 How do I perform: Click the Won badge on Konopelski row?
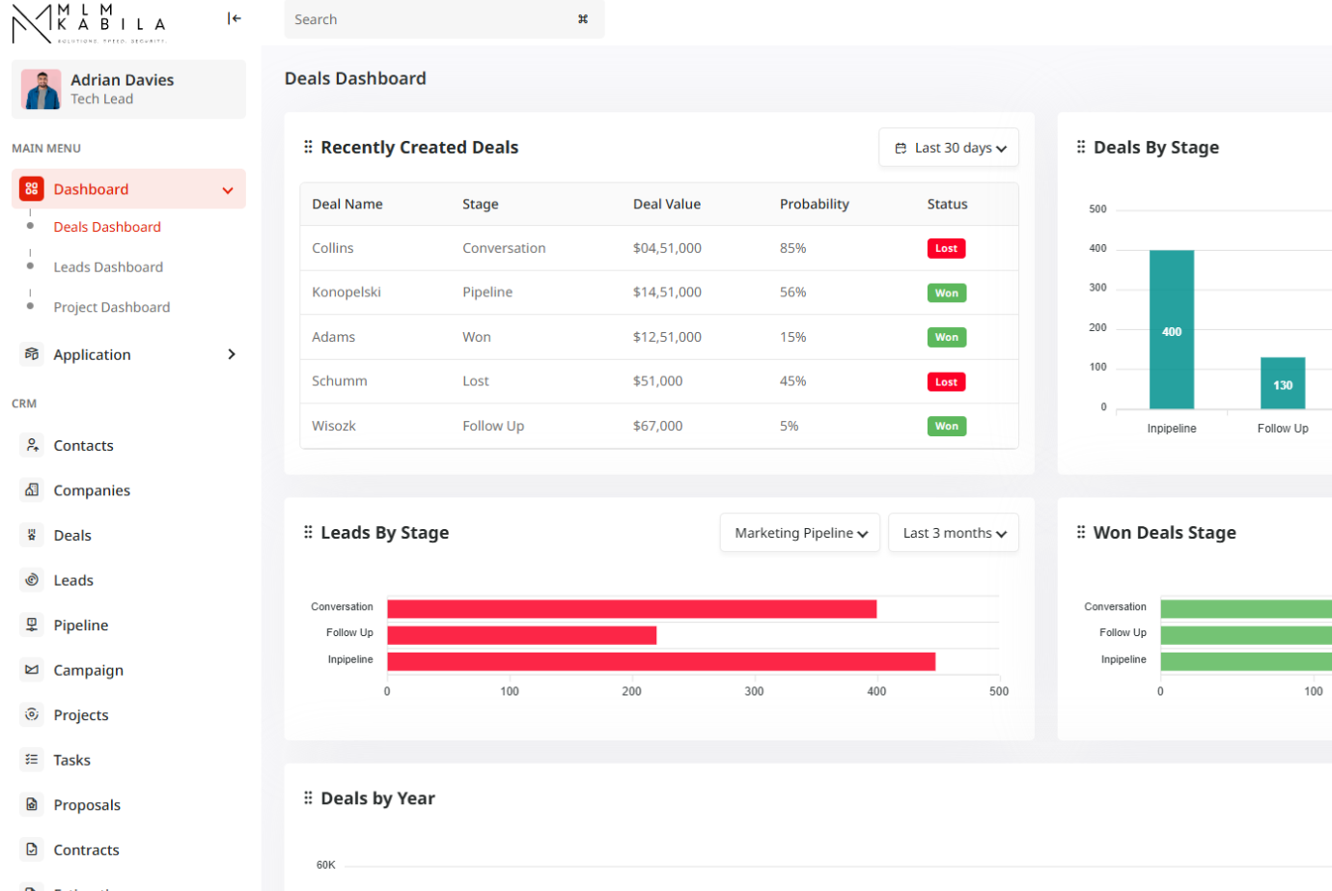947,292
